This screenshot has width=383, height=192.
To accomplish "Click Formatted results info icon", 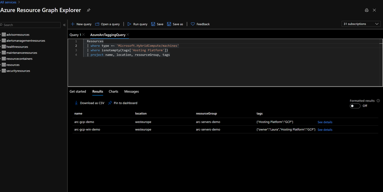I will 378,101.
